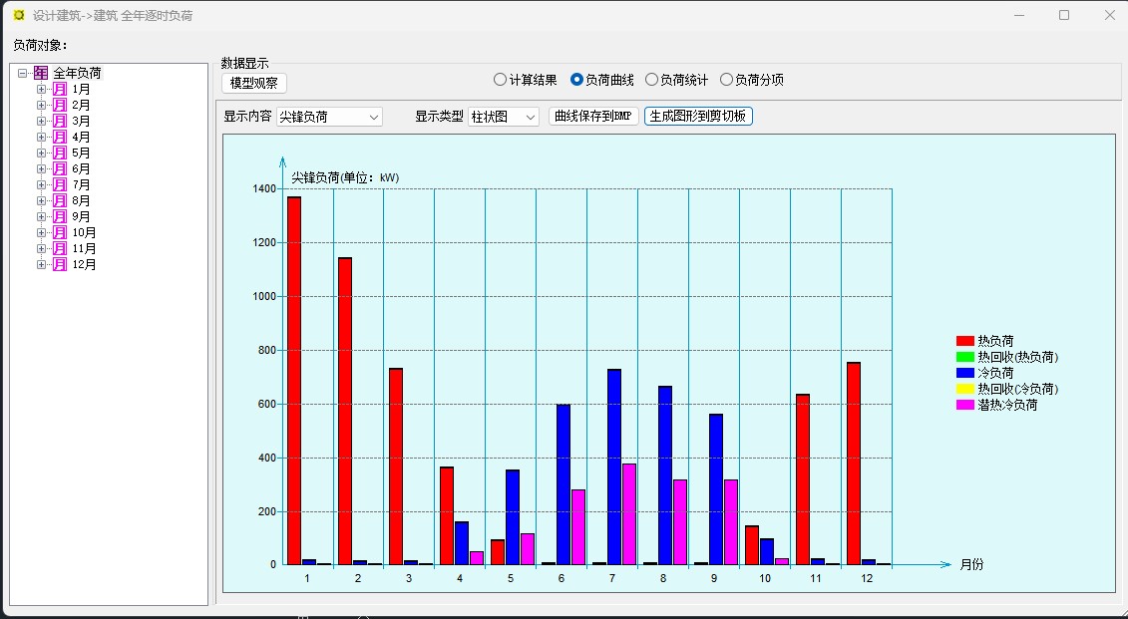Image resolution: width=1128 pixels, height=619 pixels.
Task: Click the 热负荷 legend text
Action: (995, 341)
